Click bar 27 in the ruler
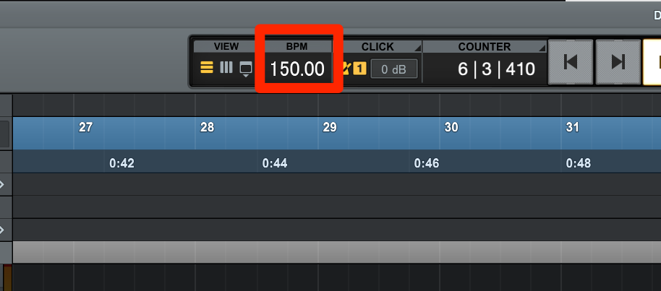Screen dimensions: 661x291 pos(85,127)
